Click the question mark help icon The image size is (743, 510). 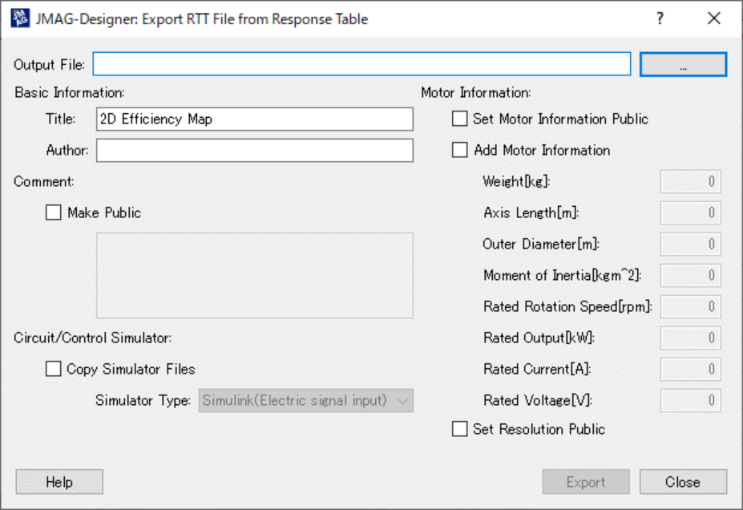coord(660,18)
